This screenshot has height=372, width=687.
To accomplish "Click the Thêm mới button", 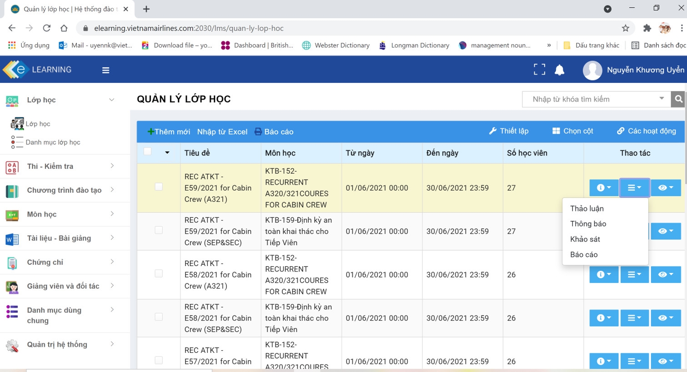I will click(169, 131).
